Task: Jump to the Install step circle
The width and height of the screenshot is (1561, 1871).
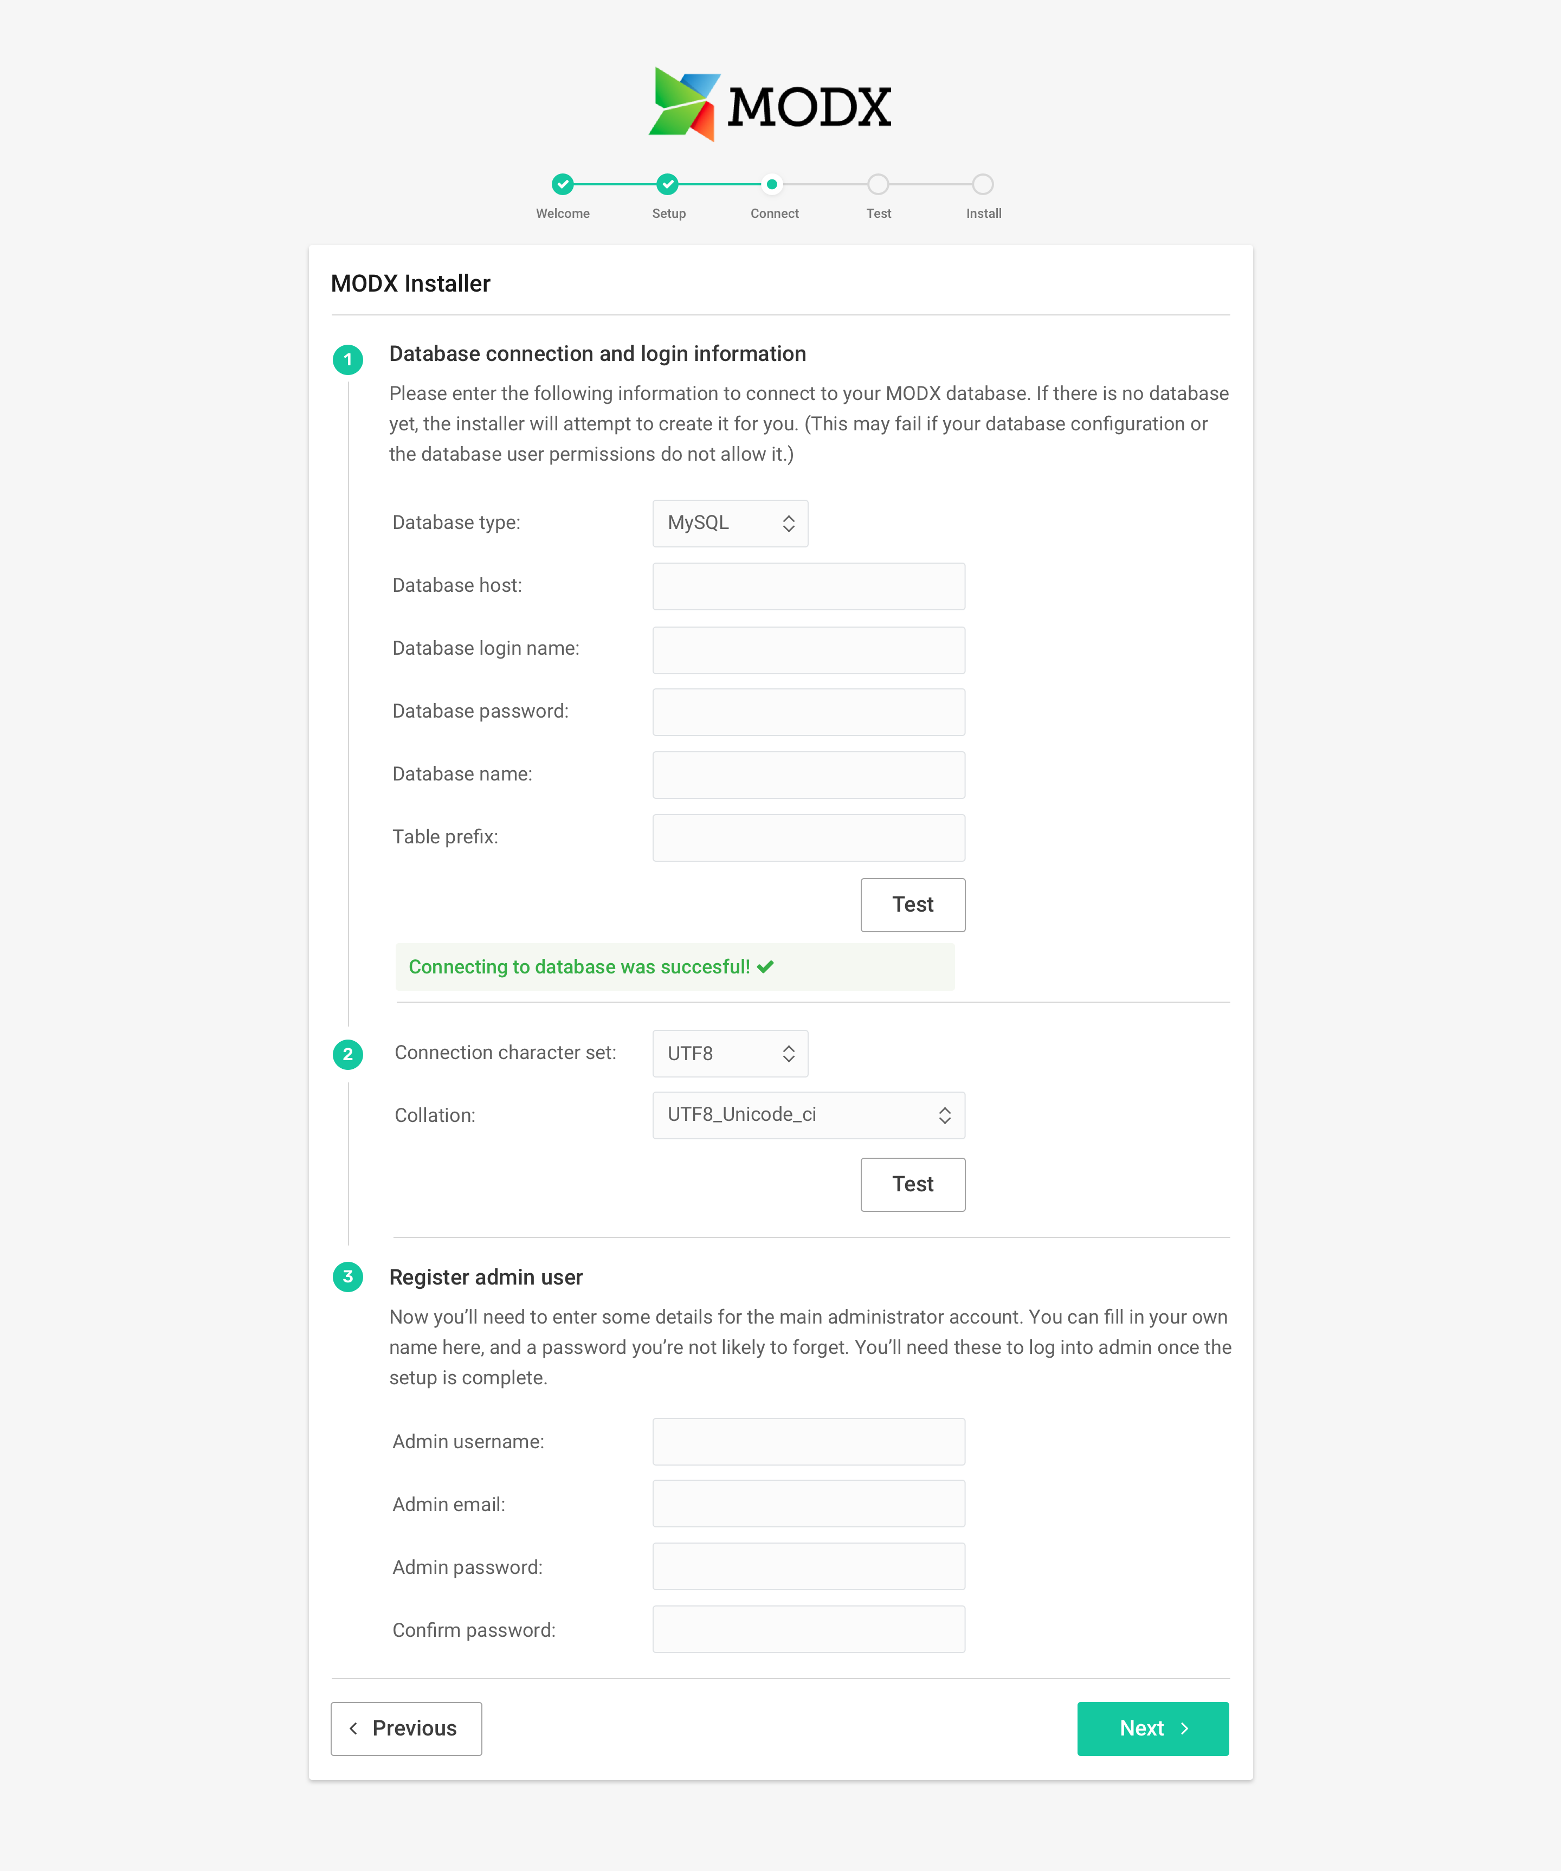Action: coord(983,184)
